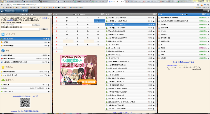Expand arrow on the 分野別 NDC row

click(x=49, y=42)
